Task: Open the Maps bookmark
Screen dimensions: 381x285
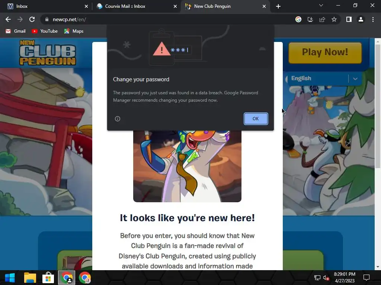Action: click(x=74, y=31)
